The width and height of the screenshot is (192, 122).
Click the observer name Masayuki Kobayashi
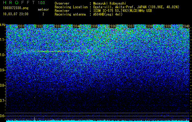(x=110, y=4)
